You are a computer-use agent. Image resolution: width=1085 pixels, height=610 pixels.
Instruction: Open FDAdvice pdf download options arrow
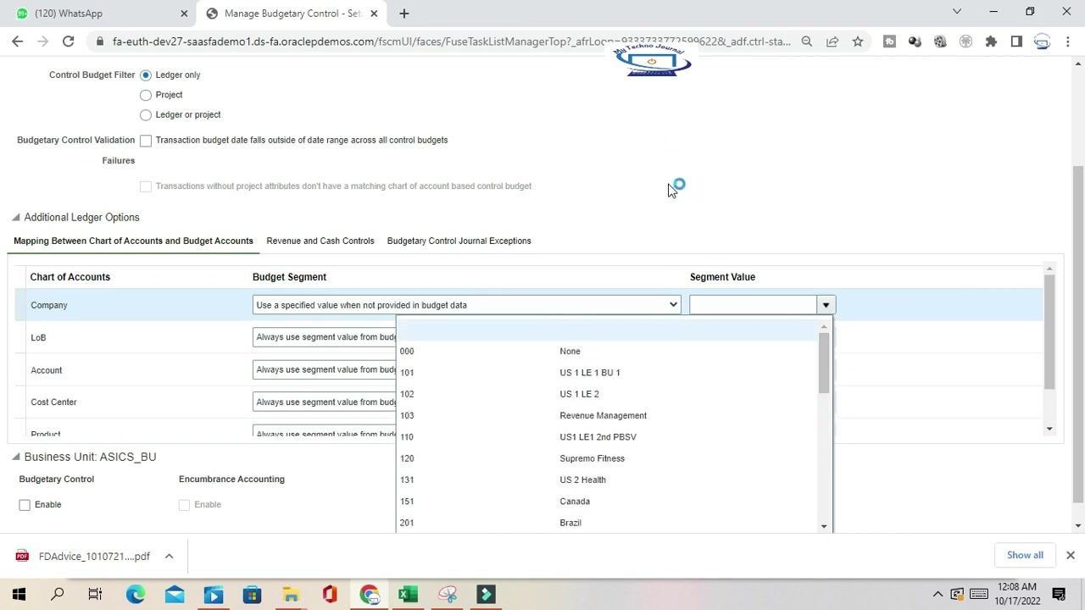169,556
